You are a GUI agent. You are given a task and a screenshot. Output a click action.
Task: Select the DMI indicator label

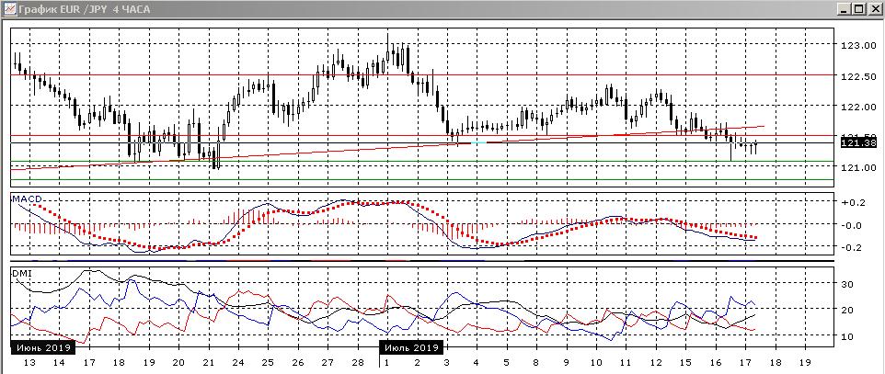[x=20, y=273]
